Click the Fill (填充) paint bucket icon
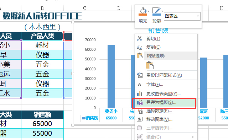Screen dimensions: 228x140 143,10
